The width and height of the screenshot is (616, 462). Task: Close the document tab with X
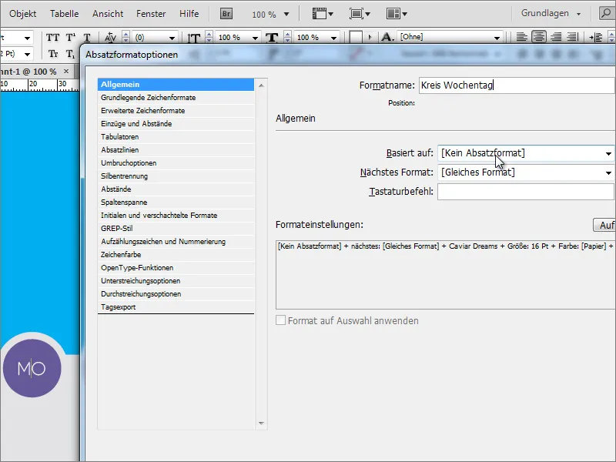point(66,71)
